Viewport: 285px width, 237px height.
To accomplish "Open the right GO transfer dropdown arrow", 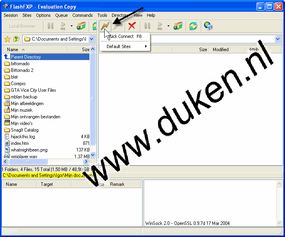I will click(x=169, y=26).
